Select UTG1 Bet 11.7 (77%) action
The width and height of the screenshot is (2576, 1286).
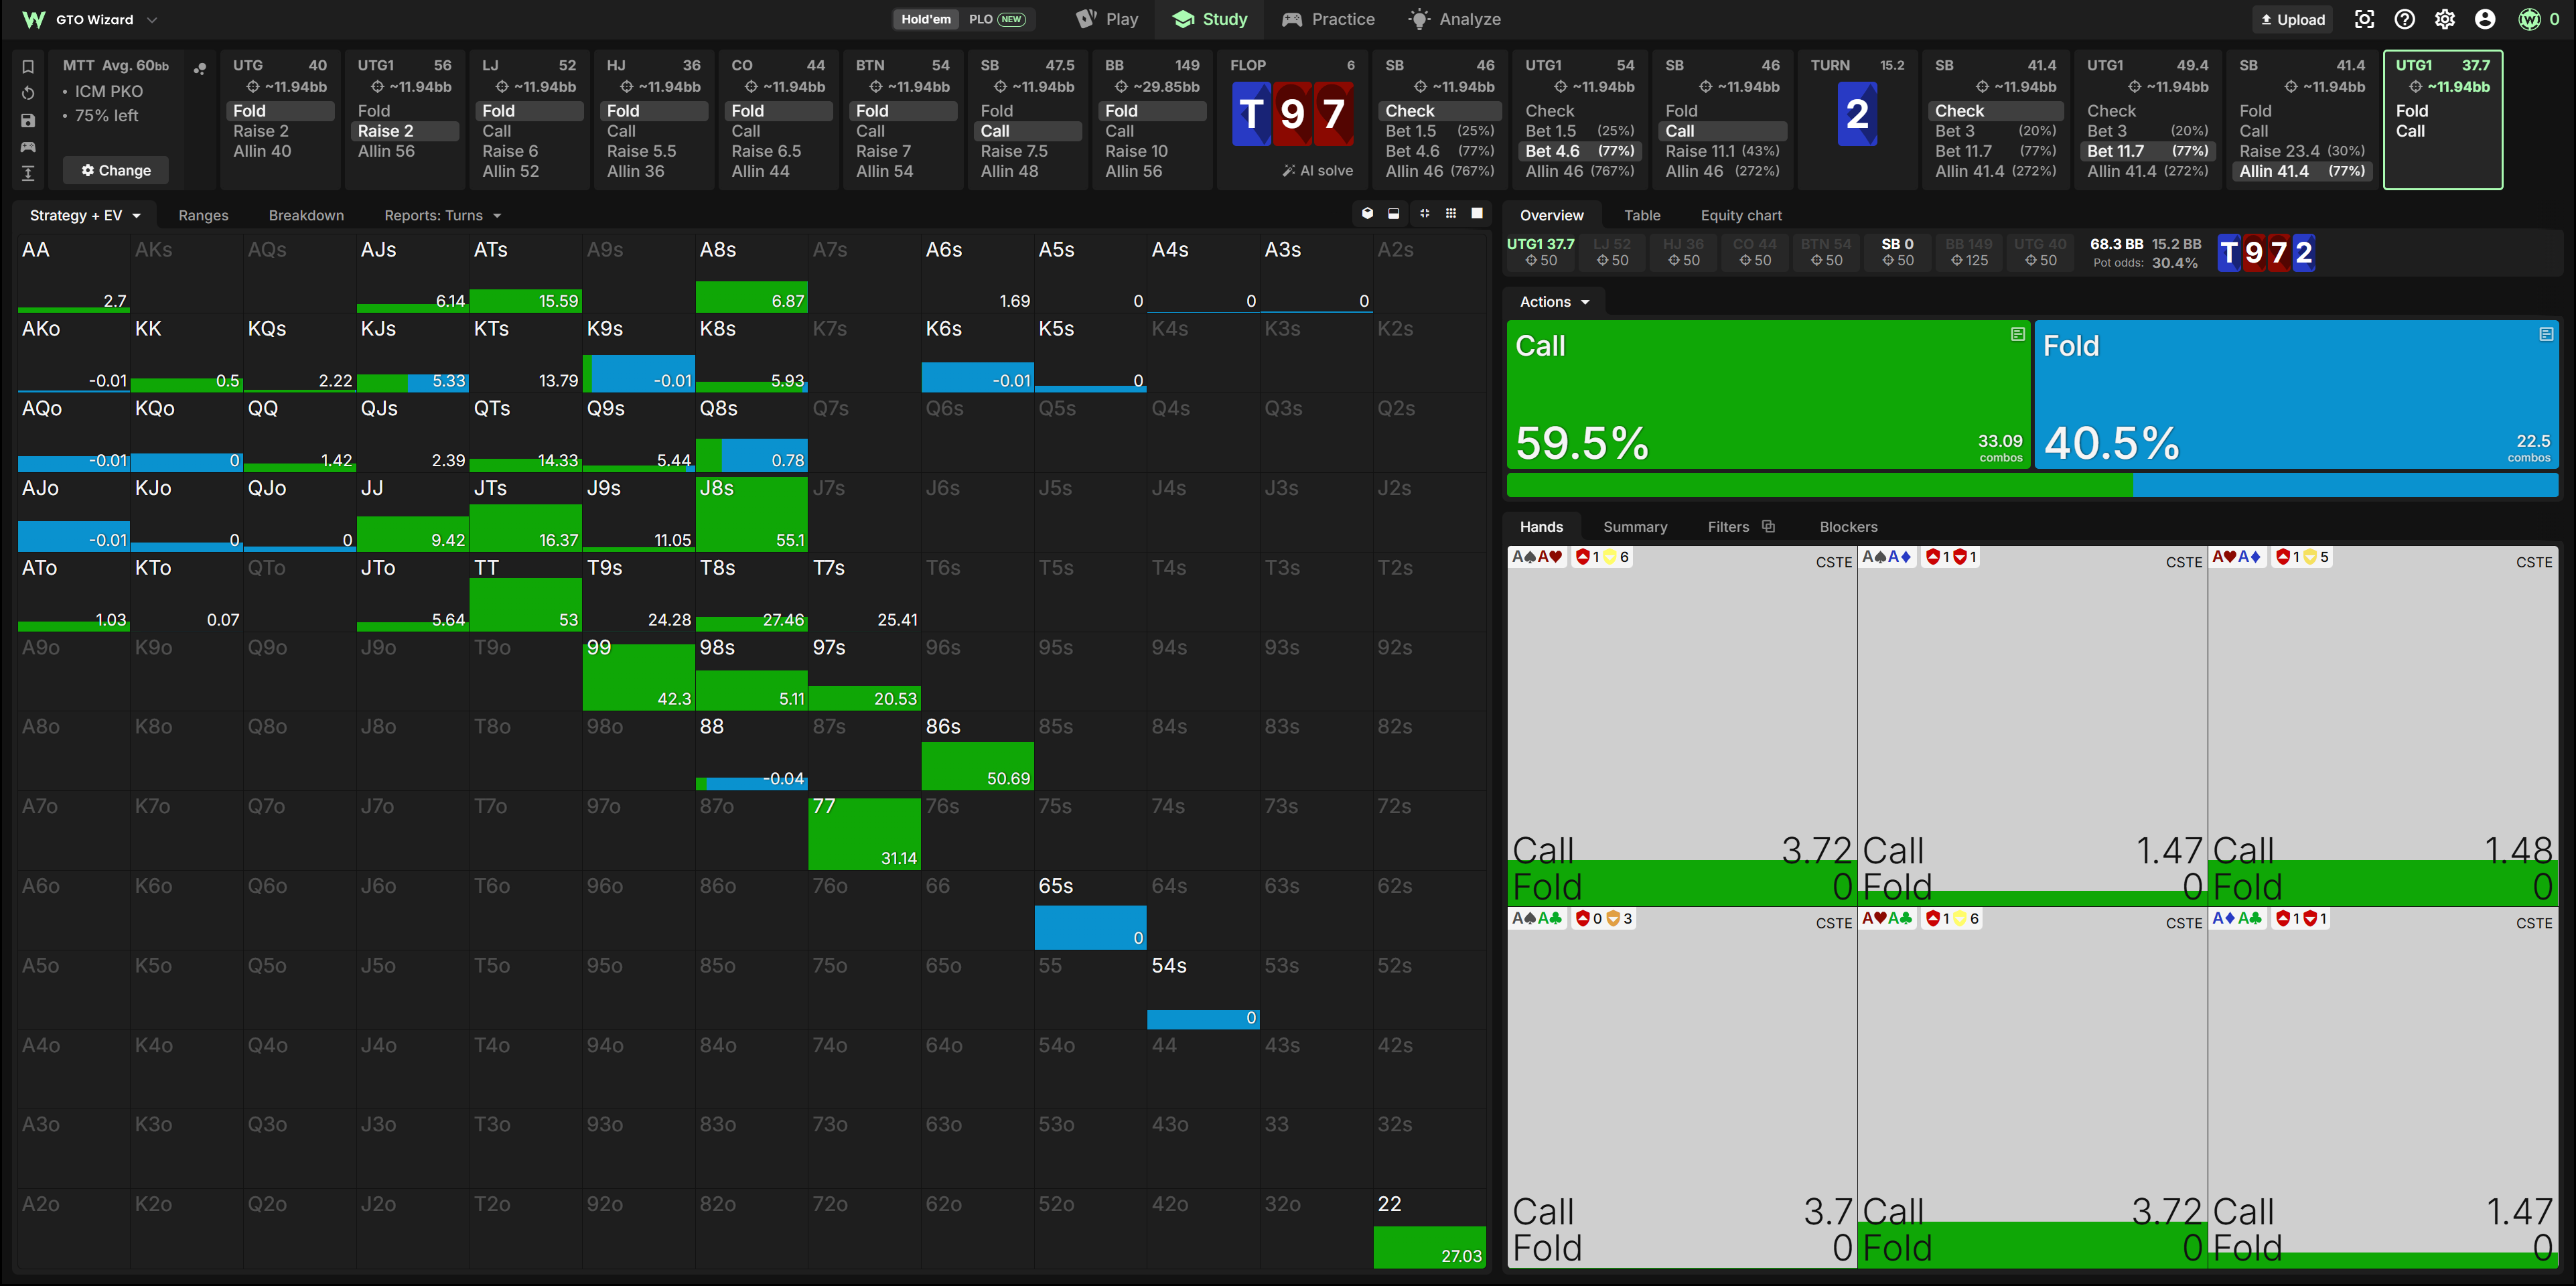click(2148, 151)
